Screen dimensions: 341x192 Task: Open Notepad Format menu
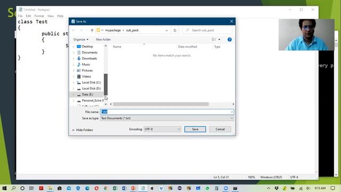coord(39,16)
